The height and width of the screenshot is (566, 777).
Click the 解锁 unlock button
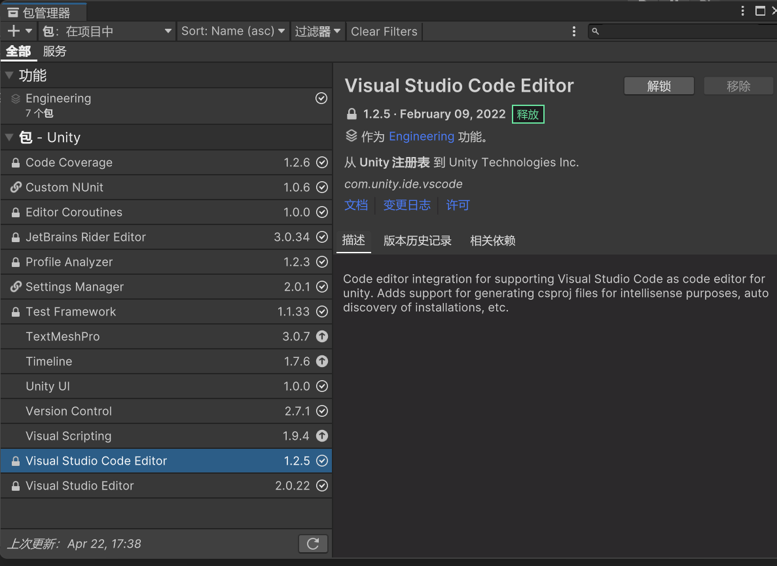click(x=659, y=86)
